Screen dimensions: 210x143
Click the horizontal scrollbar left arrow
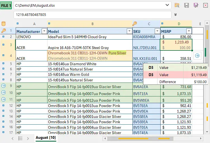point(105,139)
